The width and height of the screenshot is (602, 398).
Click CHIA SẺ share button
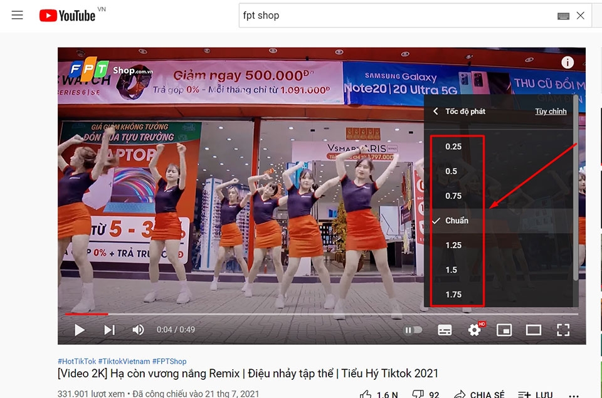(x=478, y=394)
